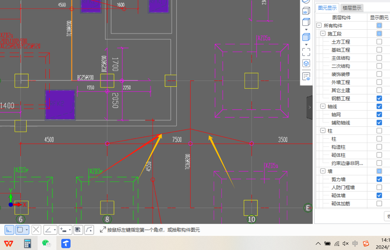This screenshot has height=250, width=390.
Task: Uncheck 剪力墙 checkbox
Action: [x=379, y=179]
